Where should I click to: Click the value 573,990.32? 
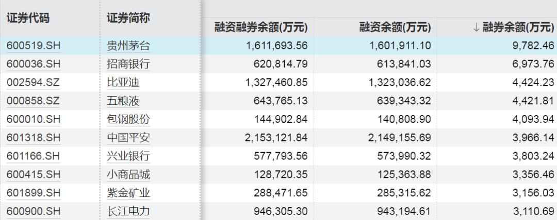pyautogui.click(x=404, y=156)
